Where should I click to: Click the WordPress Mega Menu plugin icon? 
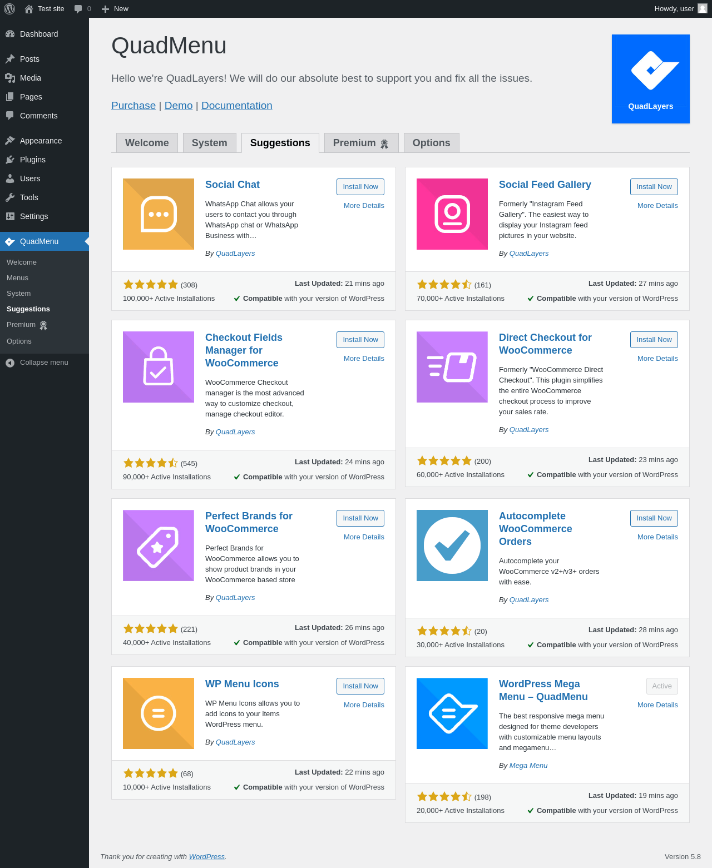tap(452, 713)
